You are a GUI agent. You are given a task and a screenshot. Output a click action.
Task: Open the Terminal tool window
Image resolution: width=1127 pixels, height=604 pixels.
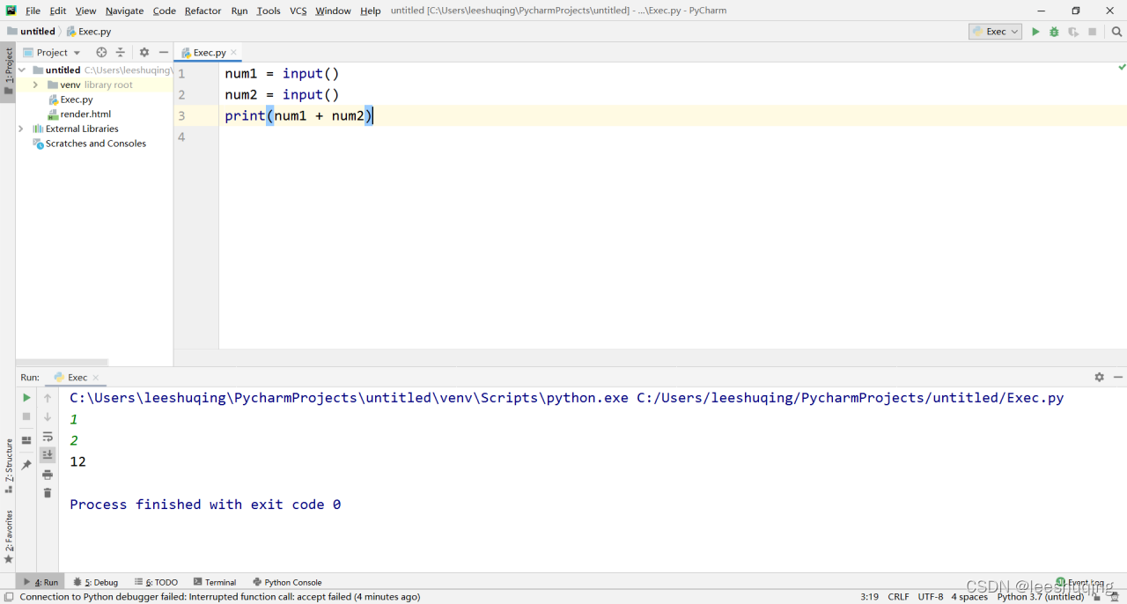[x=215, y=582]
